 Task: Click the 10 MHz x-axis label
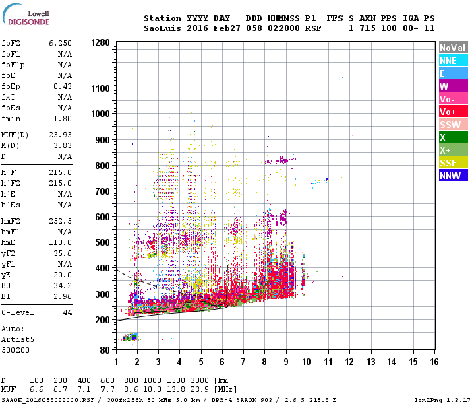[307, 362]
